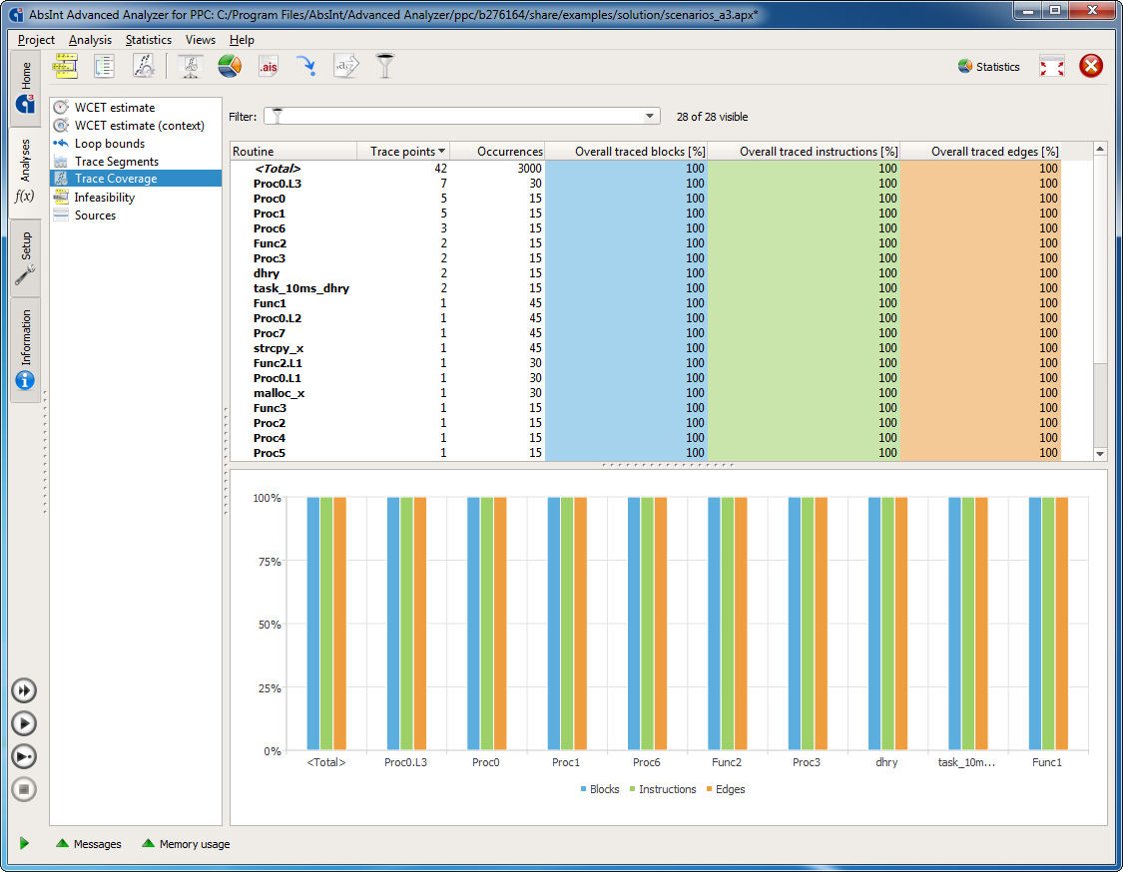Click the fast-forward run all analyses button
Screen dimensions: 1123x872
[25, 690]
